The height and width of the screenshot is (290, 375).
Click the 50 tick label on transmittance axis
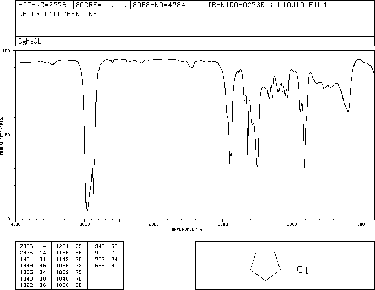(x=8, y=135)
